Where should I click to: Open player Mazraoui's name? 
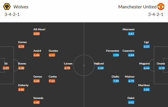tap(129, 29)
